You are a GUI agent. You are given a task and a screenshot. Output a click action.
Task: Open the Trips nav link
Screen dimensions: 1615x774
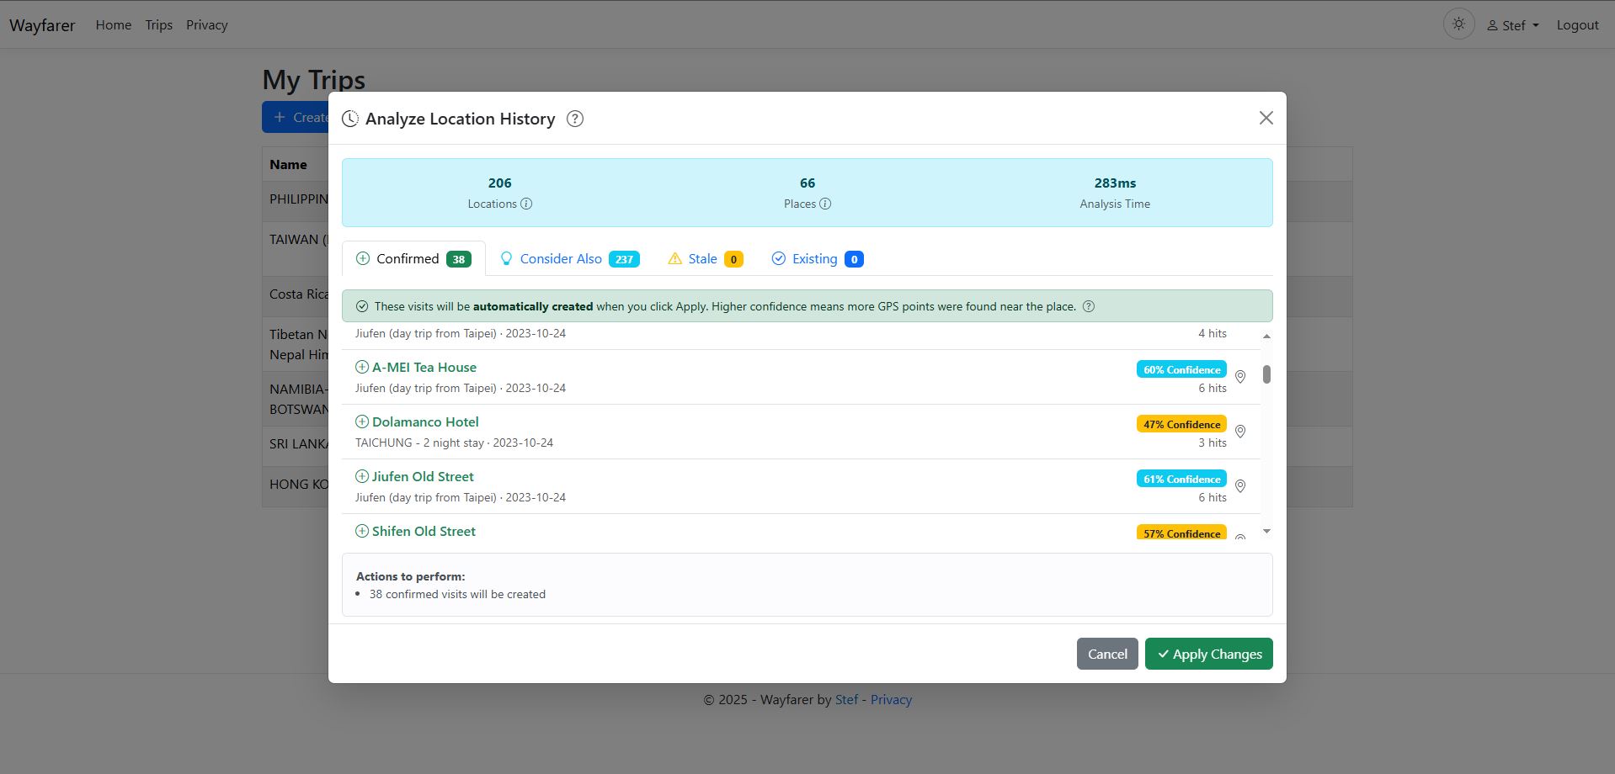point(158,25)
